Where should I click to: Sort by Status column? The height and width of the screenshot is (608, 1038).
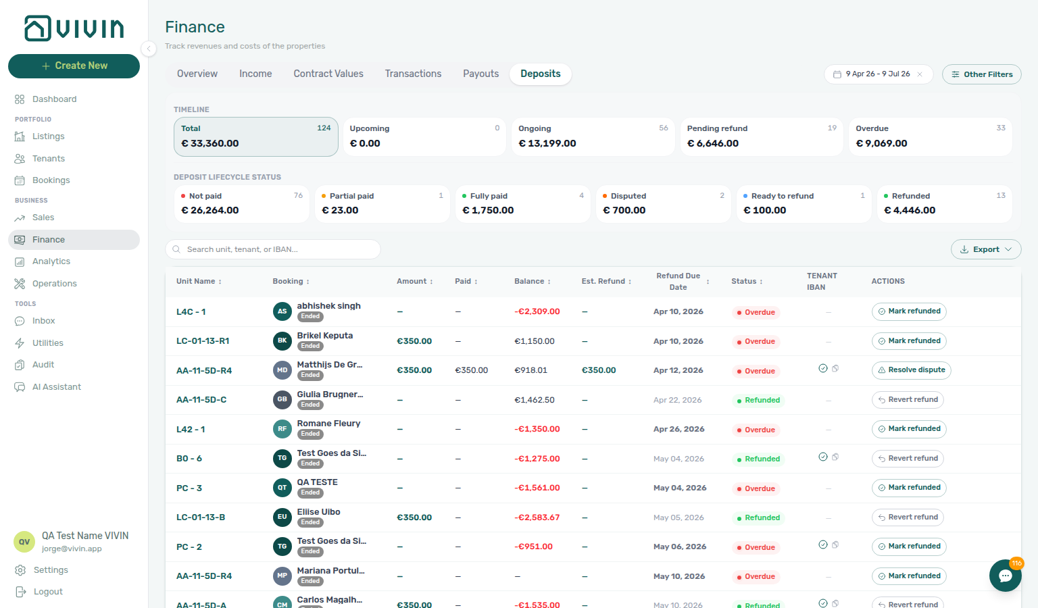click(x=747, y=282)
